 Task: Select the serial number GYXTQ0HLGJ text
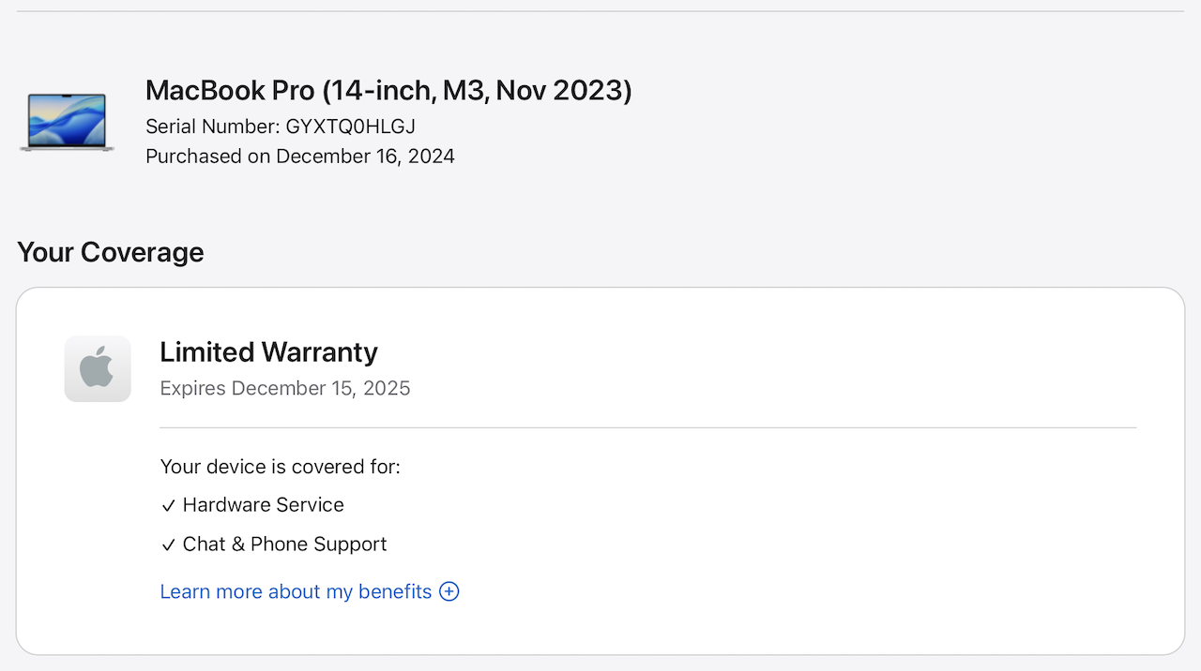click(351, 126)
